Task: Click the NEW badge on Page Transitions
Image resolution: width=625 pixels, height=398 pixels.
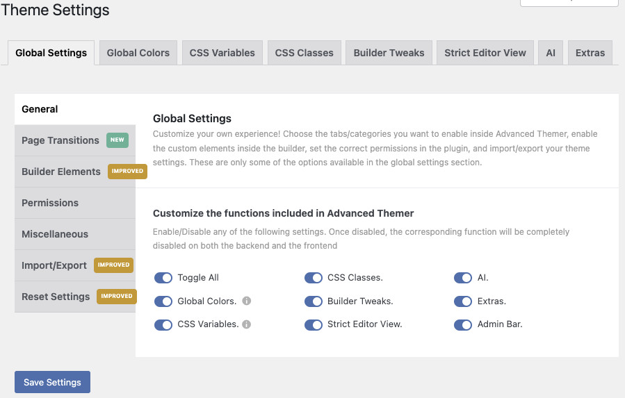Action: (x=117, y=140)
